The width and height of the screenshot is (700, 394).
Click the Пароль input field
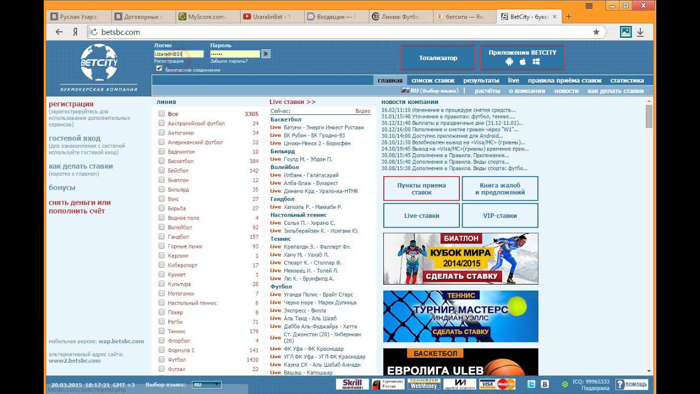235,54
